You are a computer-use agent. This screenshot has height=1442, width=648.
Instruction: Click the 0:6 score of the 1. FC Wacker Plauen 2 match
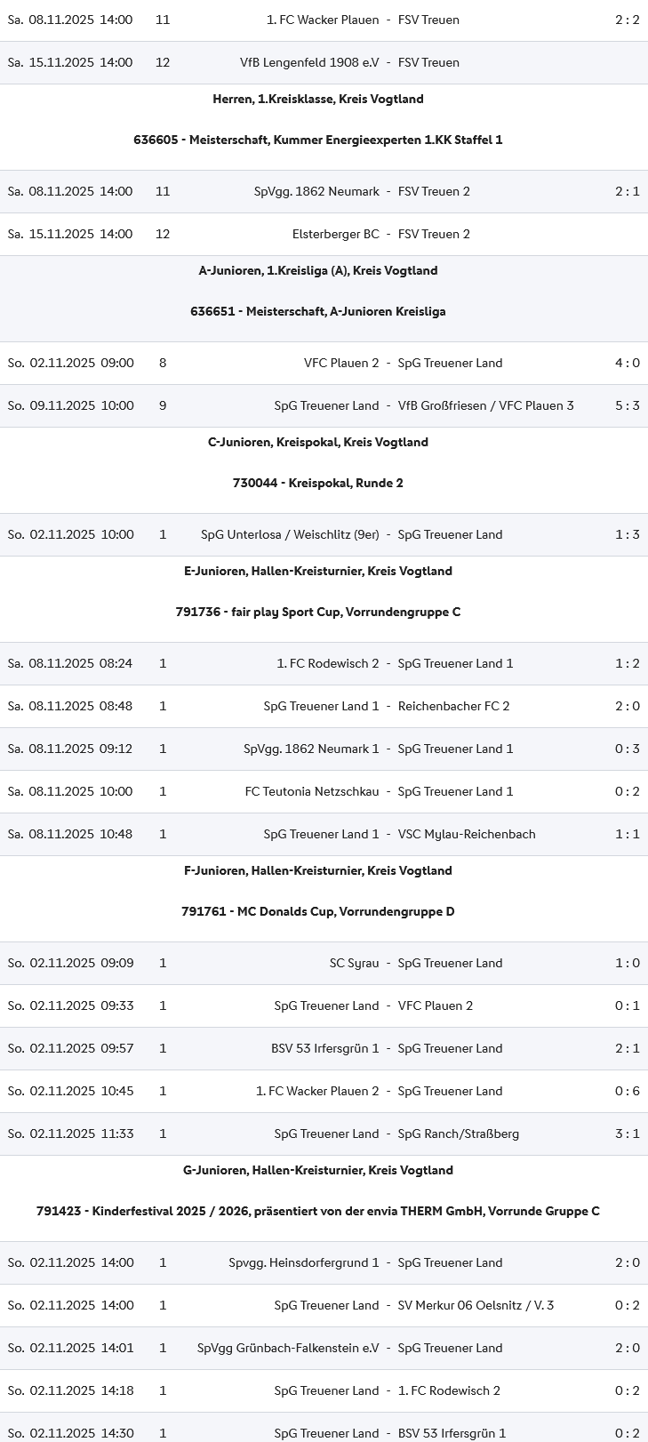[x=627, y=1091]
